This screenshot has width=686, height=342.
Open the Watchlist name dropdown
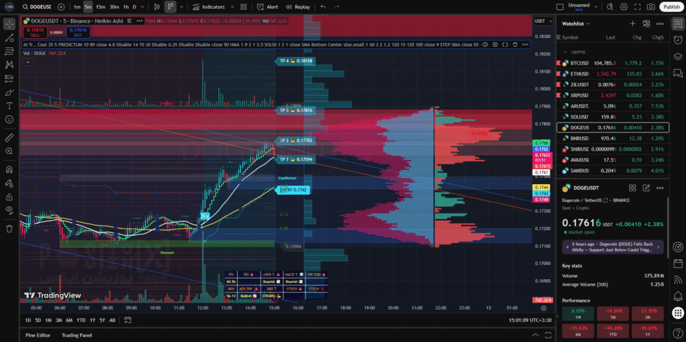(575, 23)
